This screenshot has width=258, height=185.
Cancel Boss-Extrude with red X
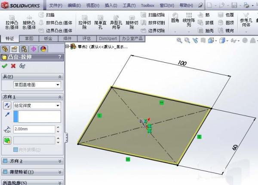[13, 66]
